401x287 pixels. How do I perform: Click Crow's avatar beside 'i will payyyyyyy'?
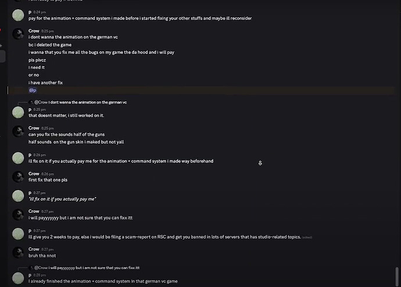click(x=18, y=215)
